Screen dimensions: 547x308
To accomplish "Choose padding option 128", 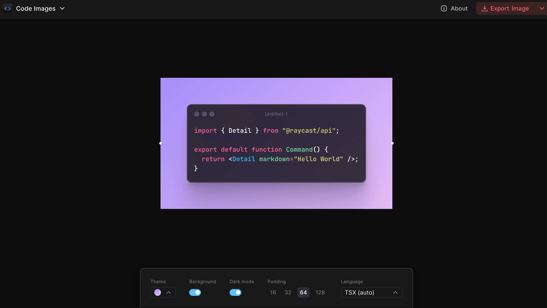I will tap(320, 292).
